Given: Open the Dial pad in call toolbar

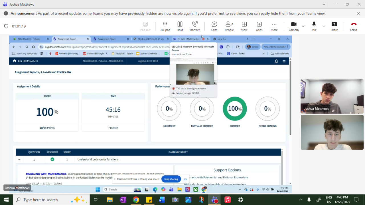Looking at the screenshot, I should (165, 26).
